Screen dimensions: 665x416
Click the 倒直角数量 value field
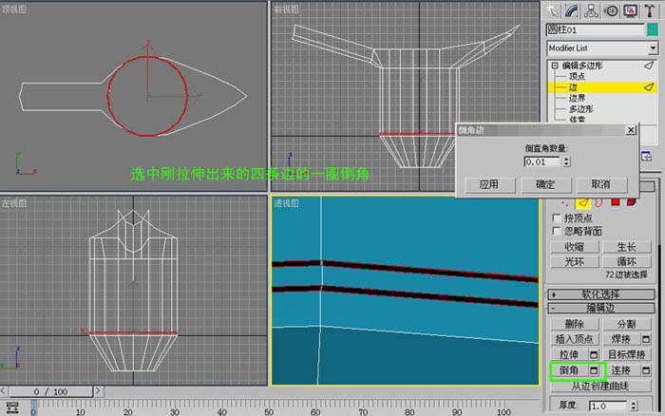coord(542,161)
